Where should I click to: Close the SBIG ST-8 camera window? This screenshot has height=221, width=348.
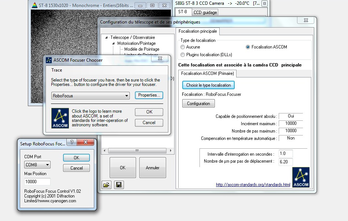[264, 4]
